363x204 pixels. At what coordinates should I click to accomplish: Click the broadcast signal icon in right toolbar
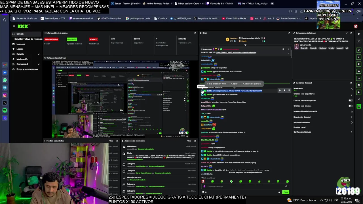[359, 78]
